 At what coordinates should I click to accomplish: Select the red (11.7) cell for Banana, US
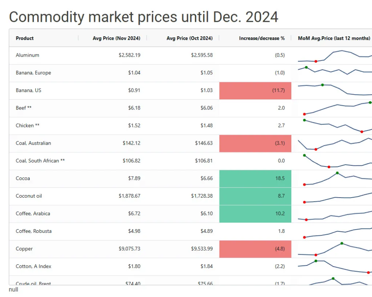(255, 91)
